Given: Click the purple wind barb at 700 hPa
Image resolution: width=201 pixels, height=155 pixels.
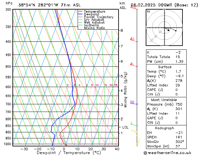Looking at the screenshot, I should pos(134,102).
